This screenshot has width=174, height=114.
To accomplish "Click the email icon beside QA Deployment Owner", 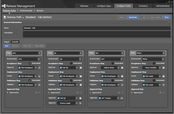I will (x=81, y=76).
